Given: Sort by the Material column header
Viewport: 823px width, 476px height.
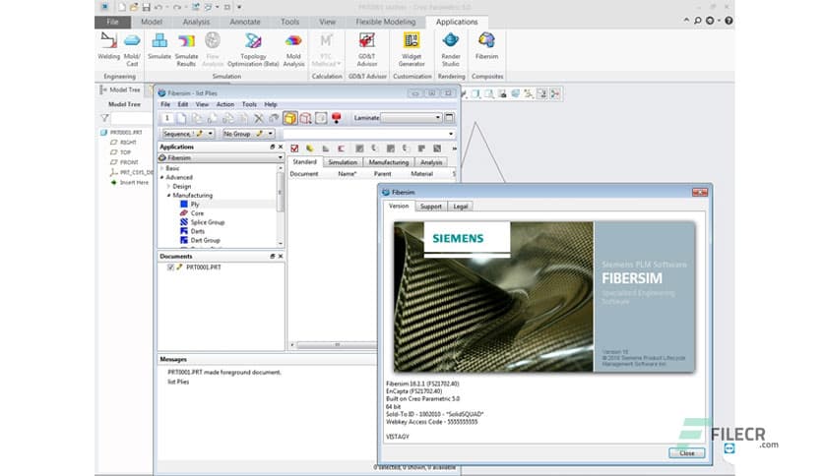Looking at the screenshot, I should click(421, 173).
